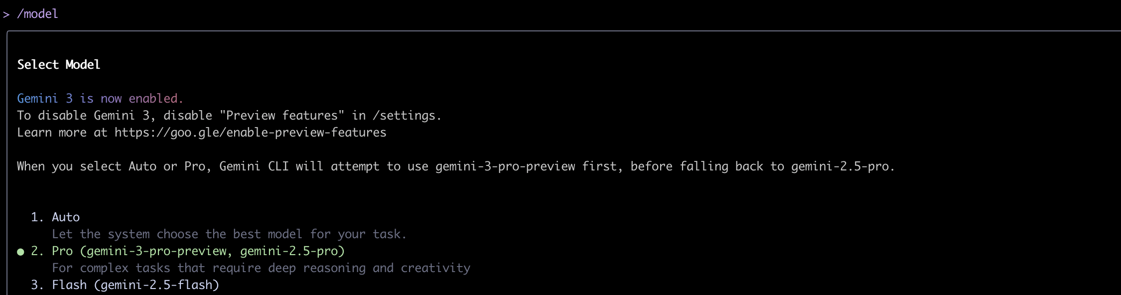Click the Select Model dialog heading
Viewport: 1121px width, 295px height.
coord(59,65)
